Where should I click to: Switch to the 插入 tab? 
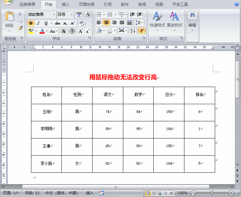[65, 4]
